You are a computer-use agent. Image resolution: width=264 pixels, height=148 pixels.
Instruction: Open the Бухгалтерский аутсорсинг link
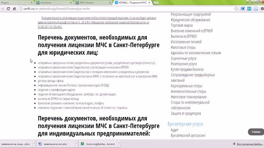point(188,135)
